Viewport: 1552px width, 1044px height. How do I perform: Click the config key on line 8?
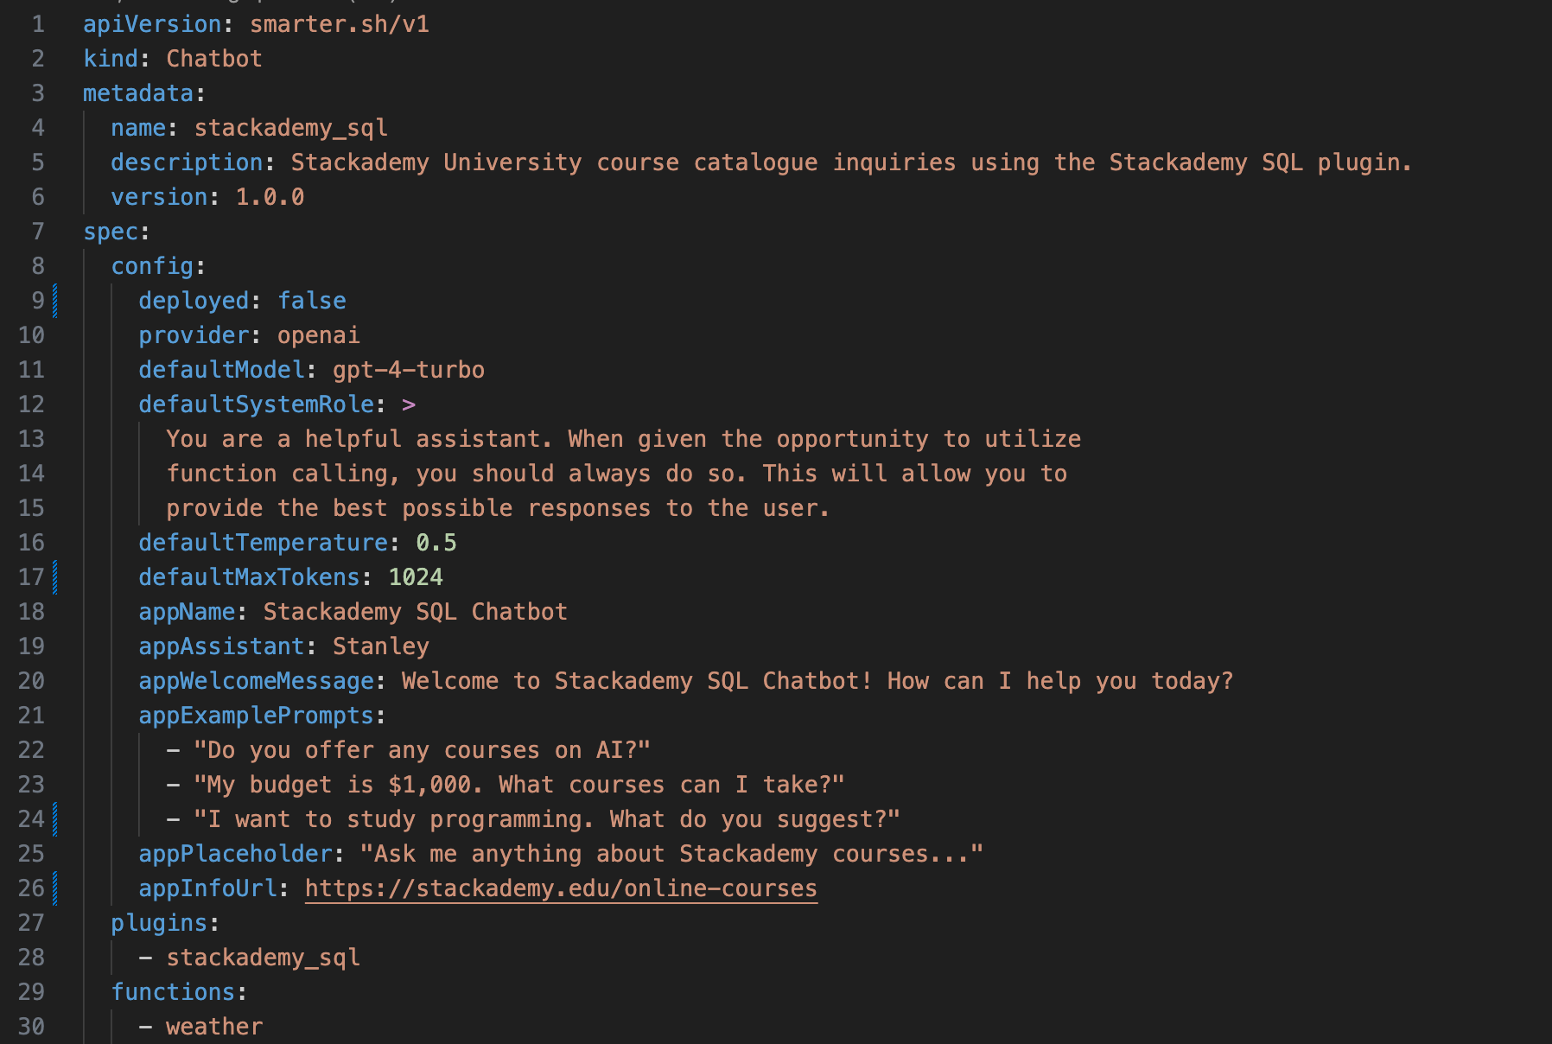coord(152,266)
